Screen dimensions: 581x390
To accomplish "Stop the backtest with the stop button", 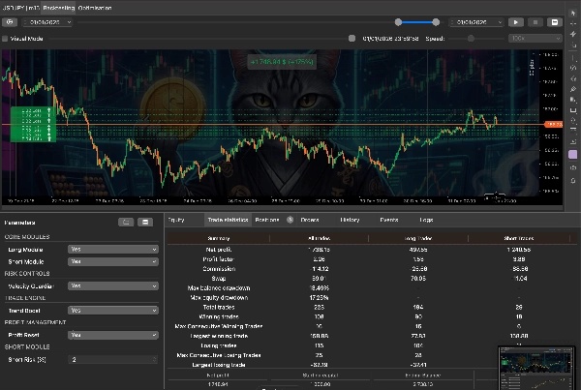I will click(x=535, y=22).
